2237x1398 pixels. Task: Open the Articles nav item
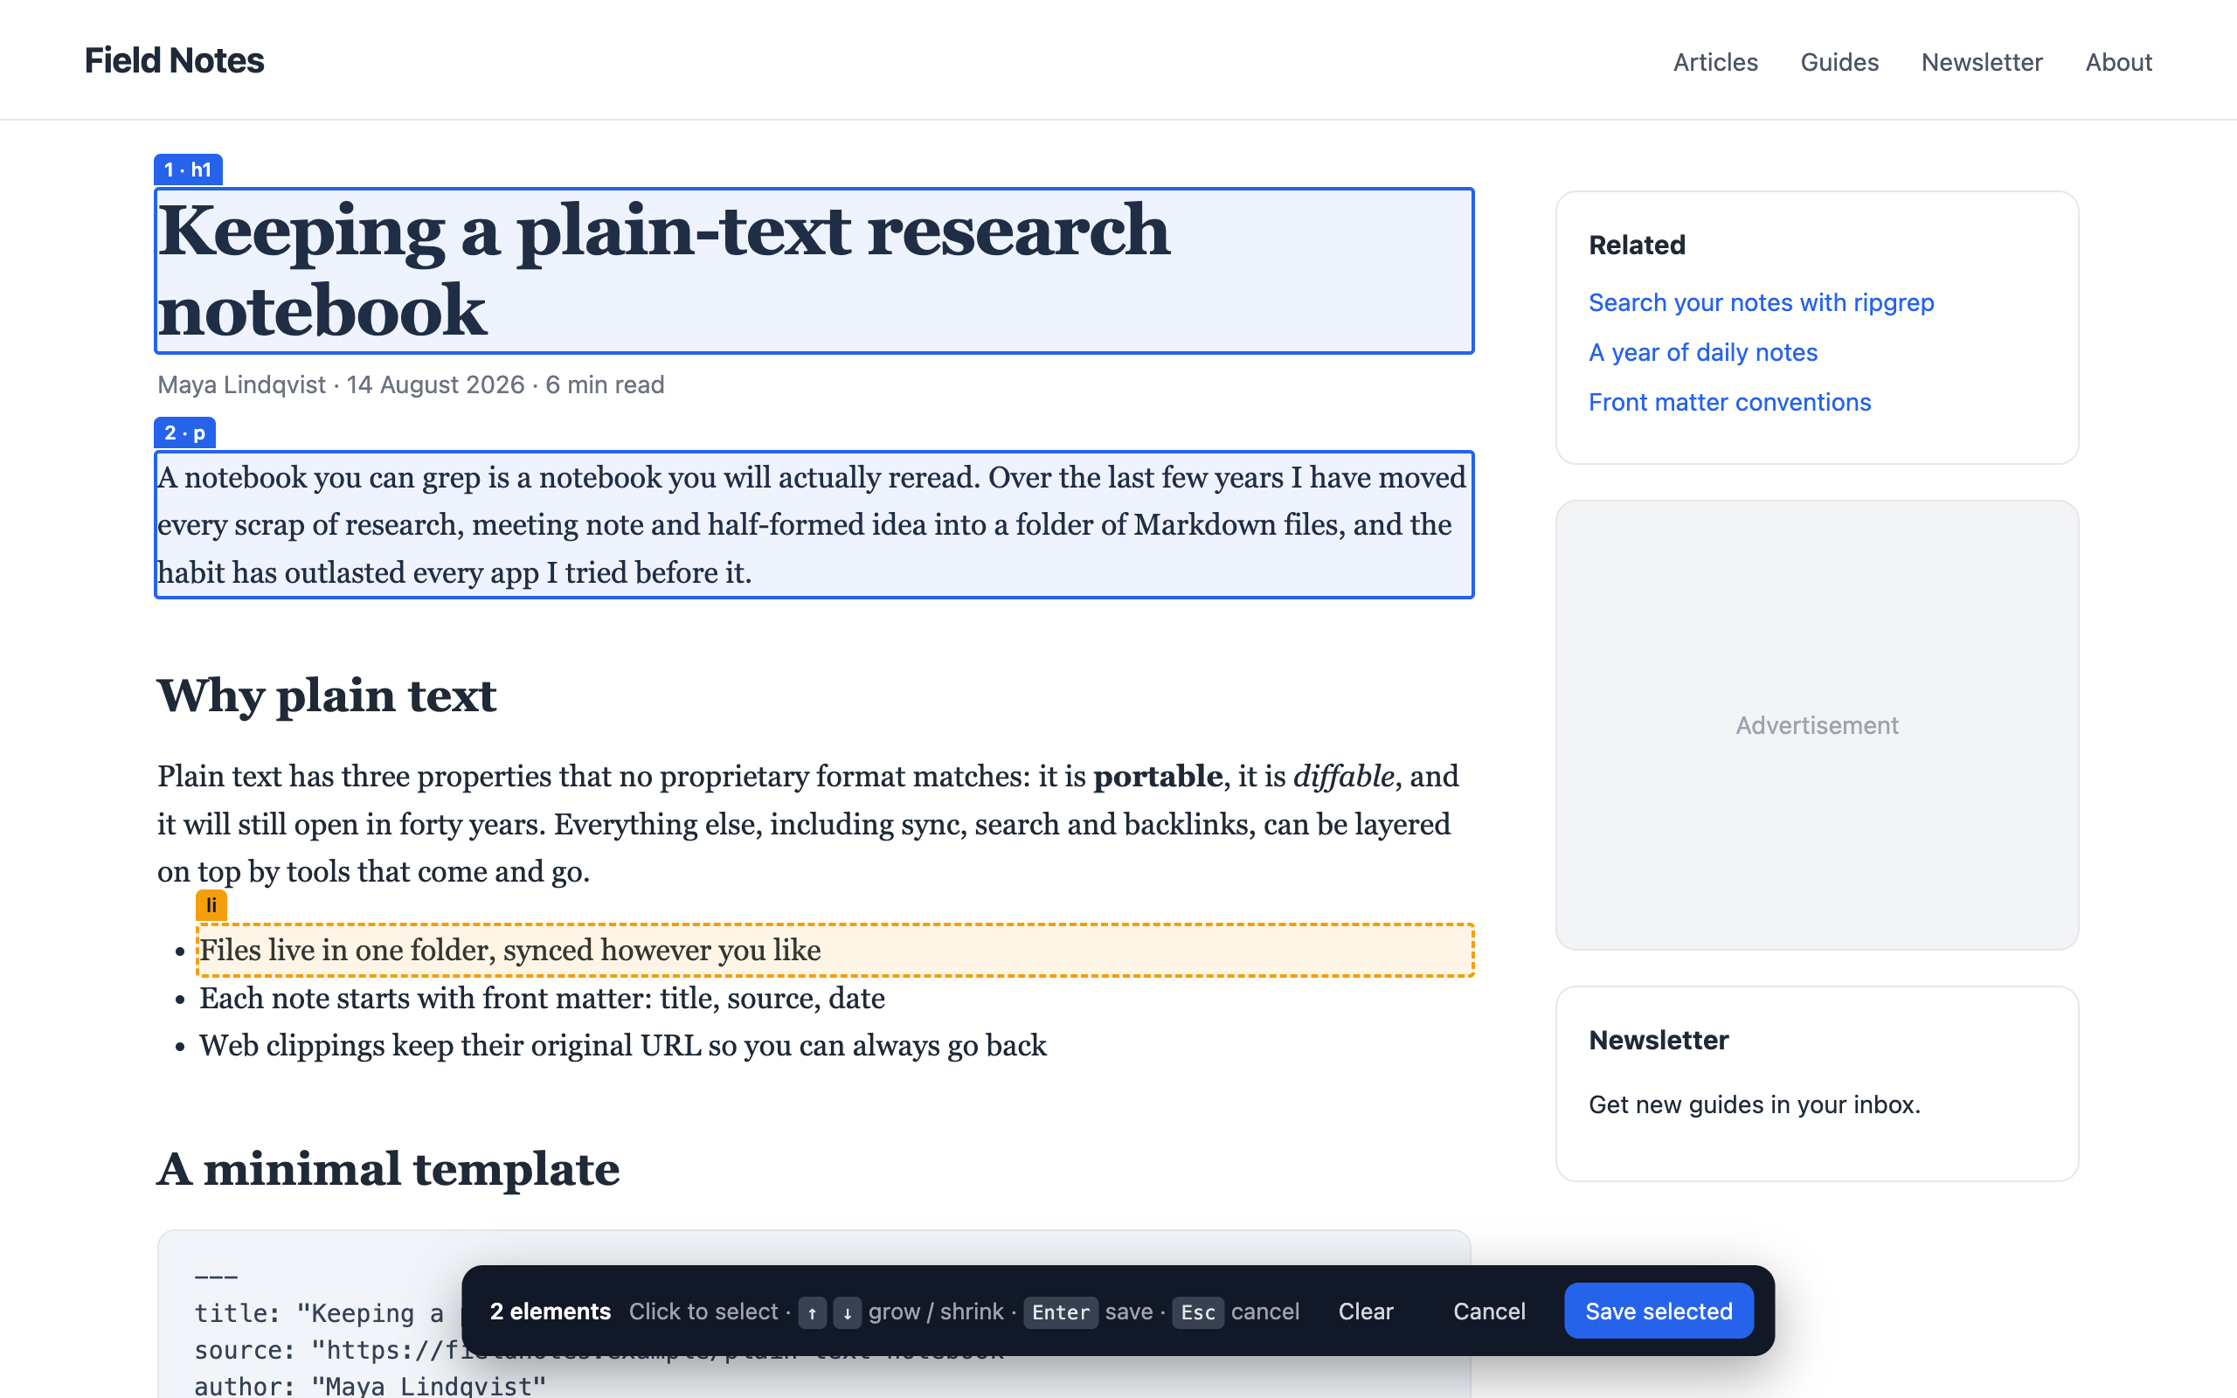coord(1715,62)
